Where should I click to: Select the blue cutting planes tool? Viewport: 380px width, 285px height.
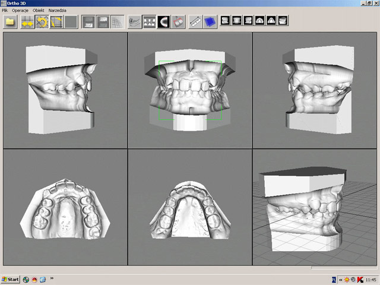tap(210, 22)
